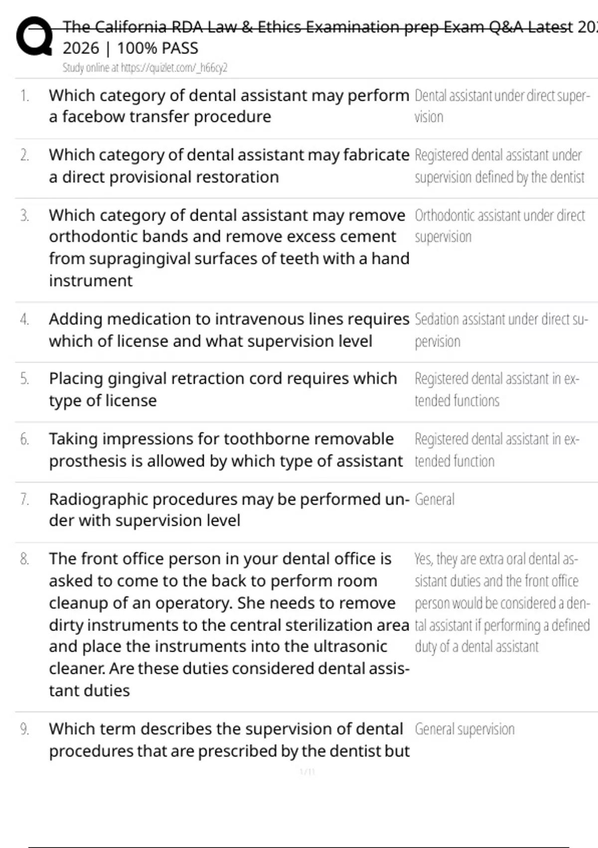The width and height of the screenshot is (598, 848).
Task: Select question 4 about intravenous lines medication
Action: click(x=228, y=330)
